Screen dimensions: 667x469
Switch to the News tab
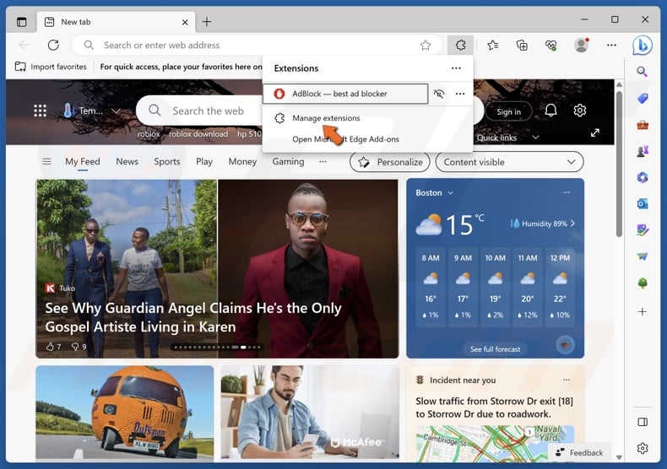127,162
